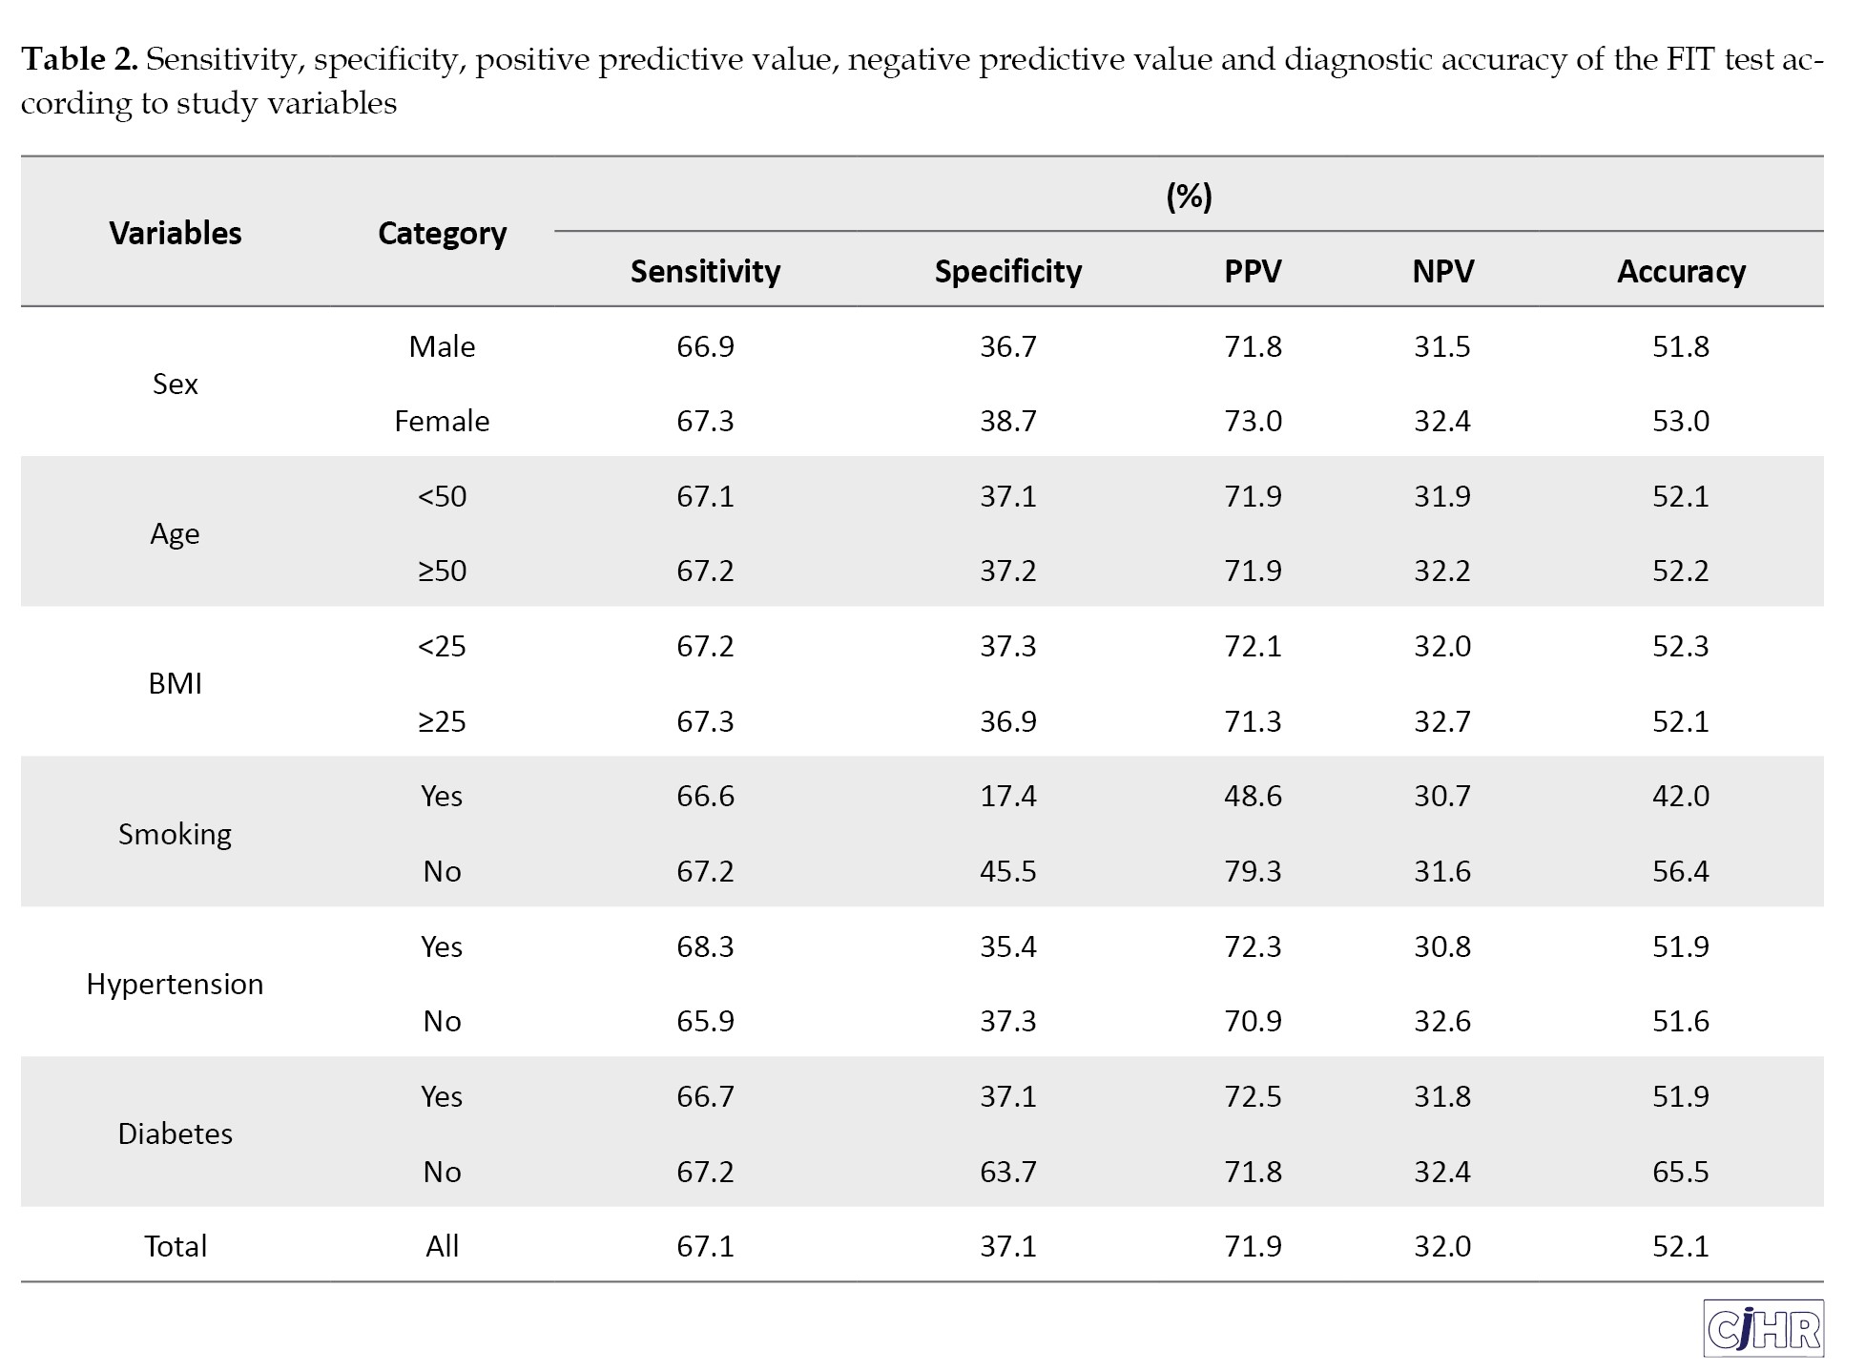Click the (%) header label
This screenshot has width=1865, height=1372.
coord(1189,197)
